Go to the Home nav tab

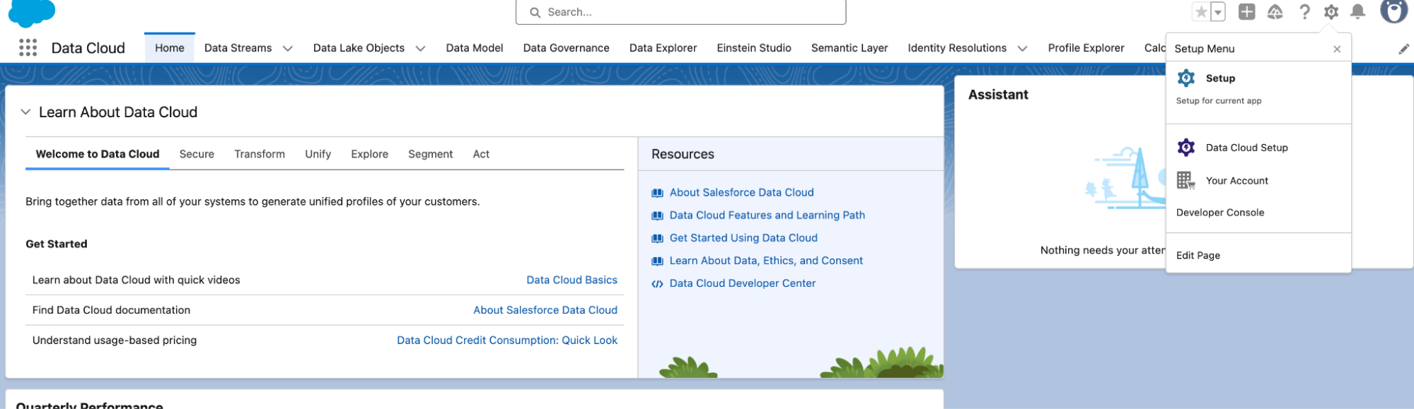[x=170, y=48]
